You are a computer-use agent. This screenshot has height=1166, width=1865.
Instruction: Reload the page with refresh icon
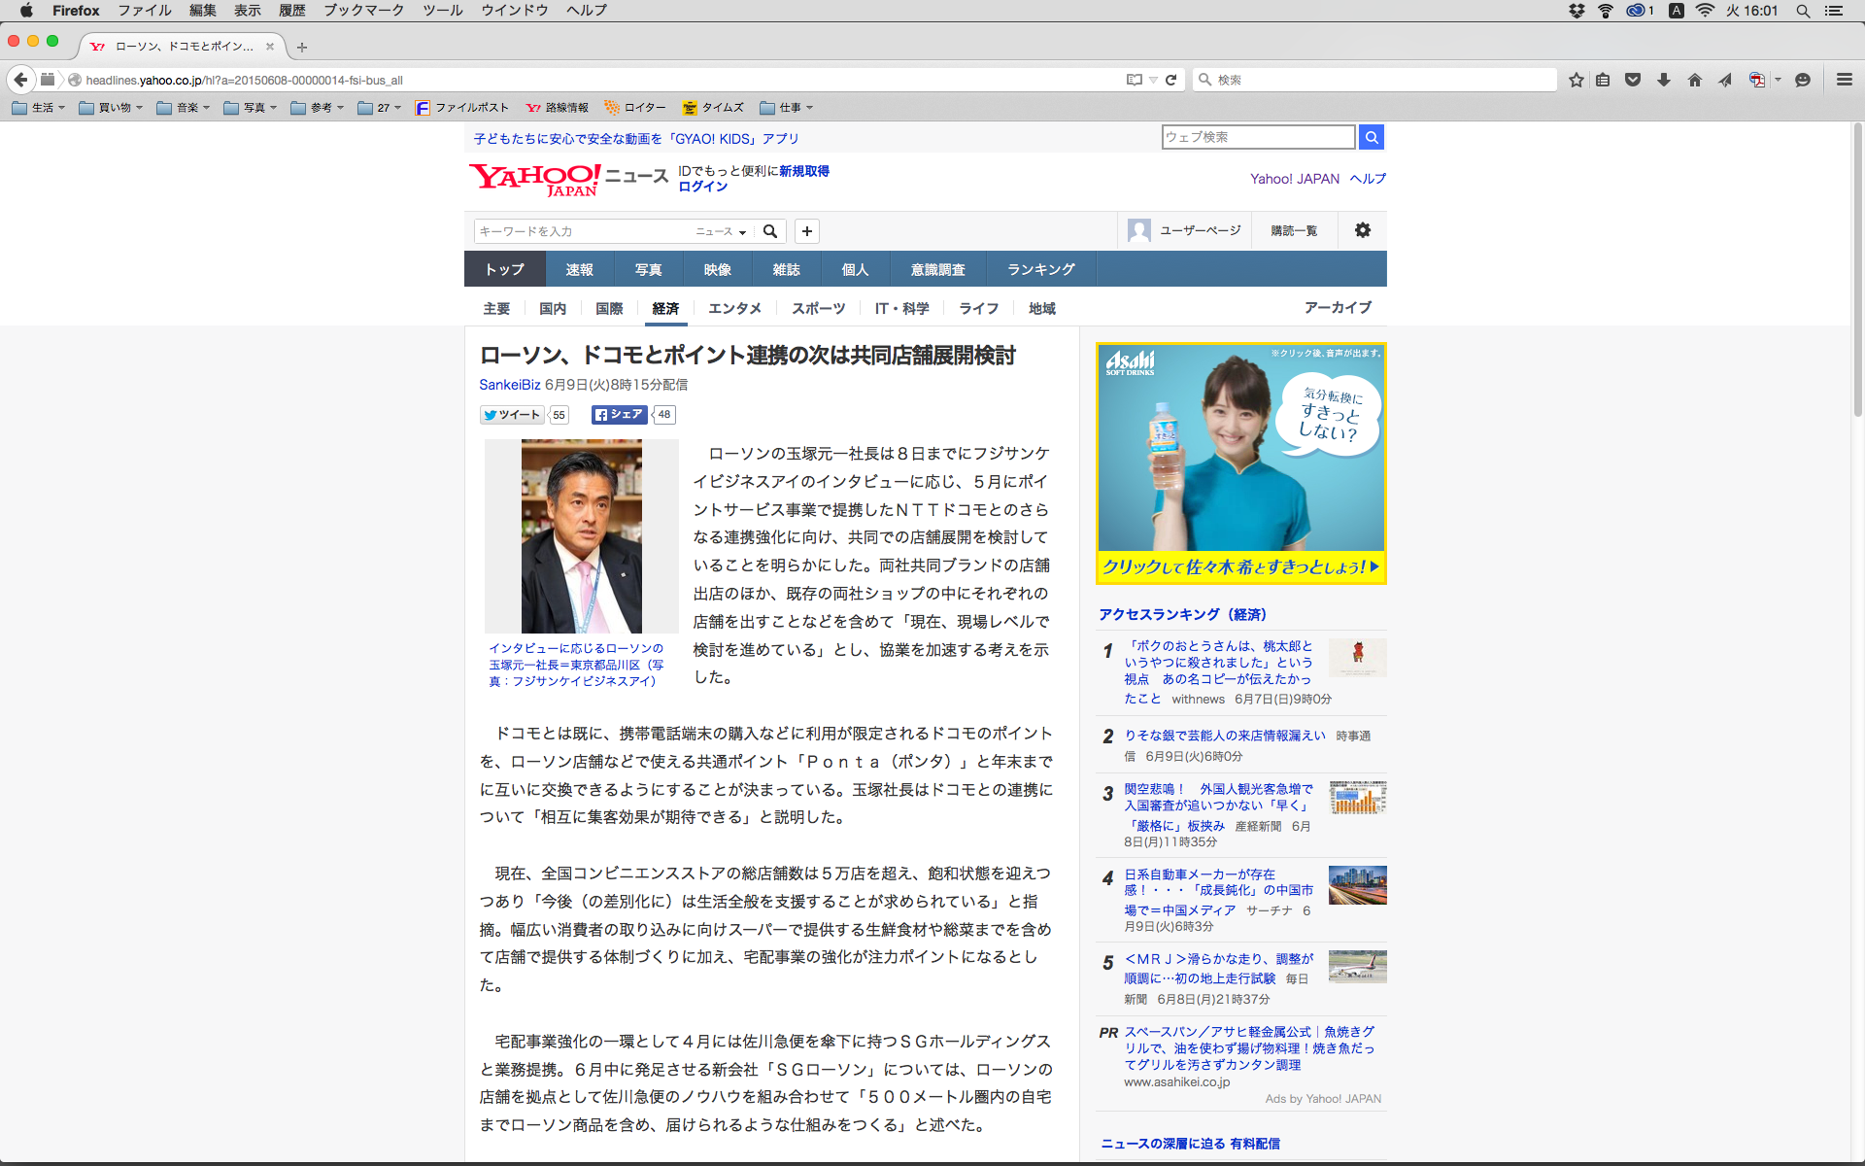[x=1171, y=80]
